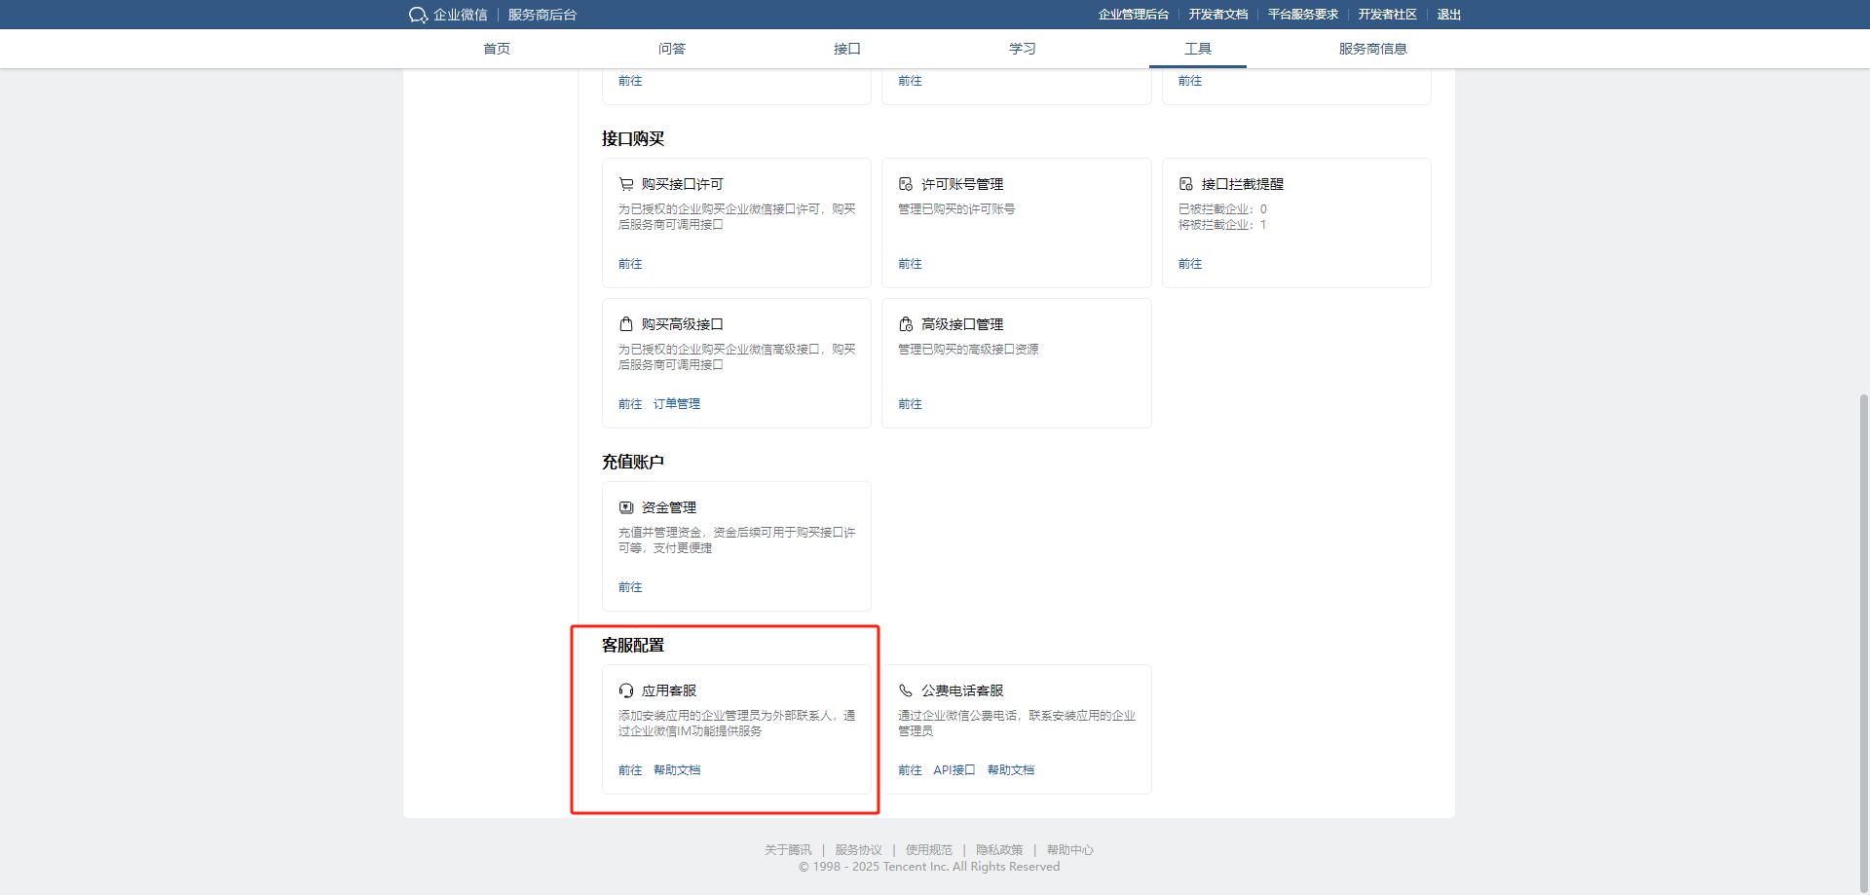
Task: Switch to the 首页 tab
Action: pyautogui.click(x=497, y=49)
